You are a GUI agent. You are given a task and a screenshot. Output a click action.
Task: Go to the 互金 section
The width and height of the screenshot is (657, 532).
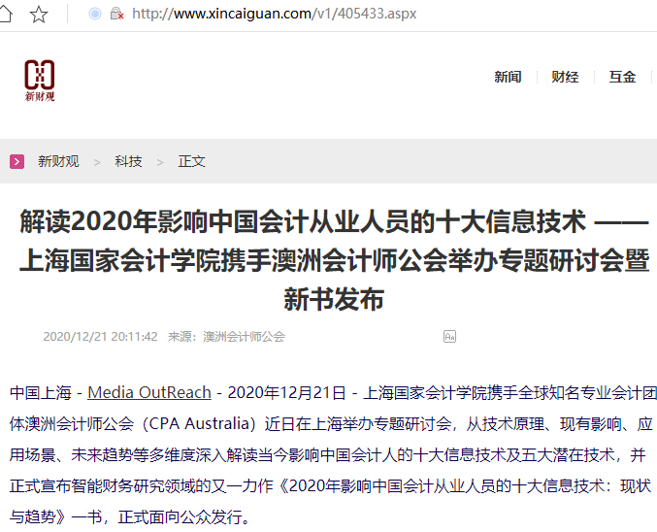[622, 78]
